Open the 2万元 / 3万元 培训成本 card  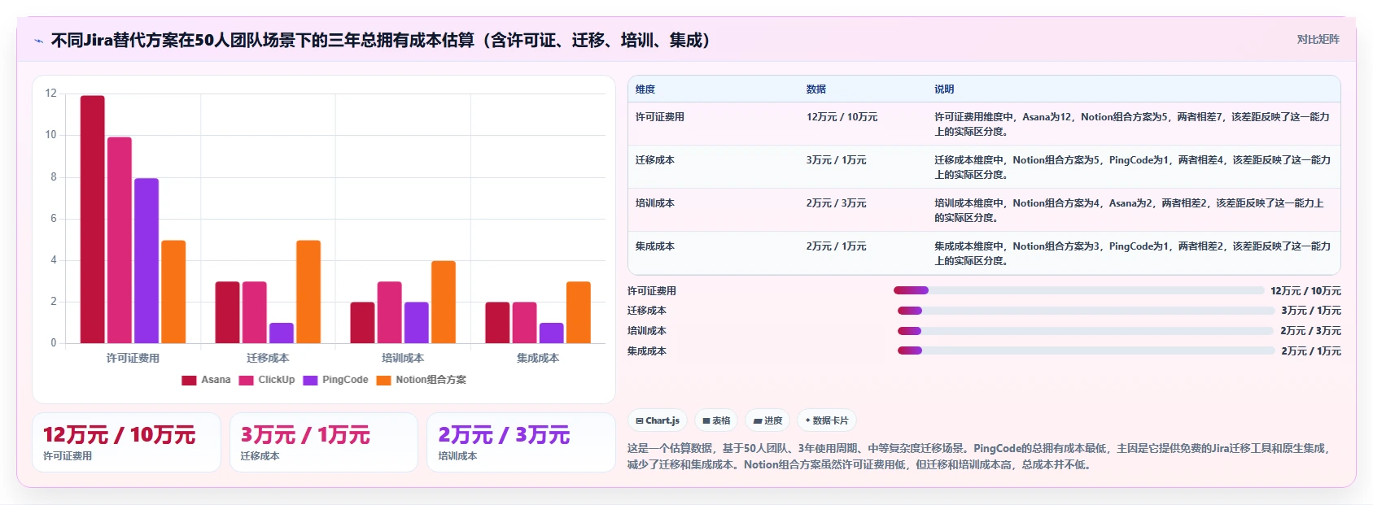pos(522,442)
